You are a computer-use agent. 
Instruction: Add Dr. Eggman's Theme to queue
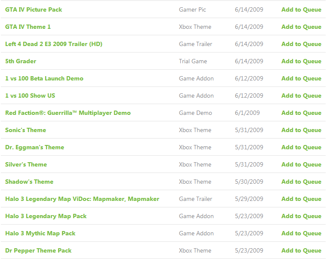click(301, 148)
